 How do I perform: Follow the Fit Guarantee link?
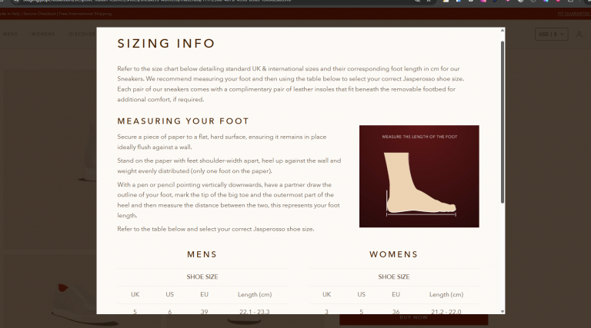pyautogui.click(x=573, y=14)
